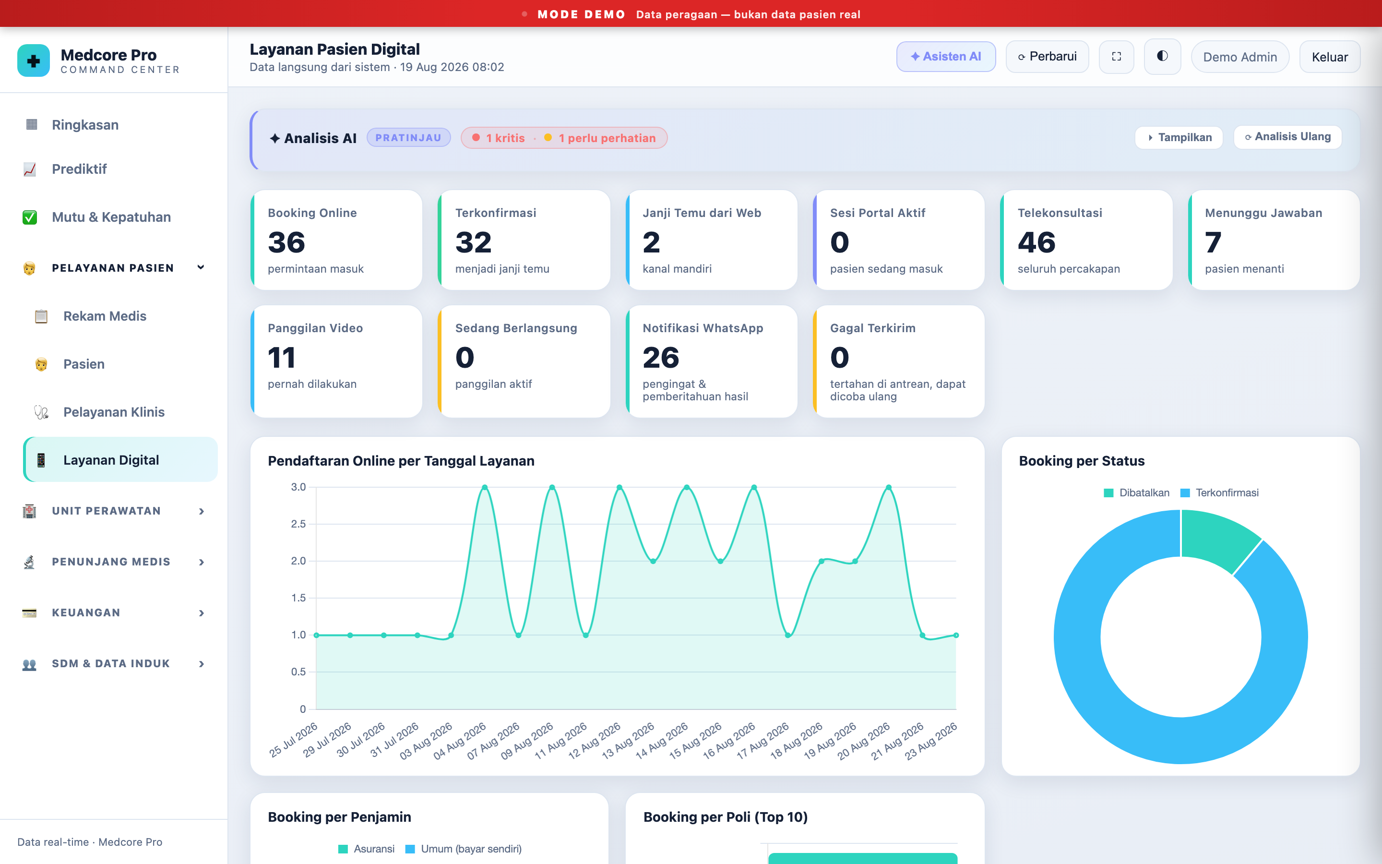This screenshot has height=864, width=1382.
Task: Click the Notifikasi WhatsApp 26 card
Action: (711, 361)
